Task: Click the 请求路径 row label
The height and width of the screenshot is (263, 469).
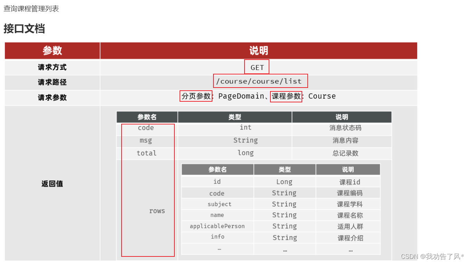Action: (x=52, y=82)
